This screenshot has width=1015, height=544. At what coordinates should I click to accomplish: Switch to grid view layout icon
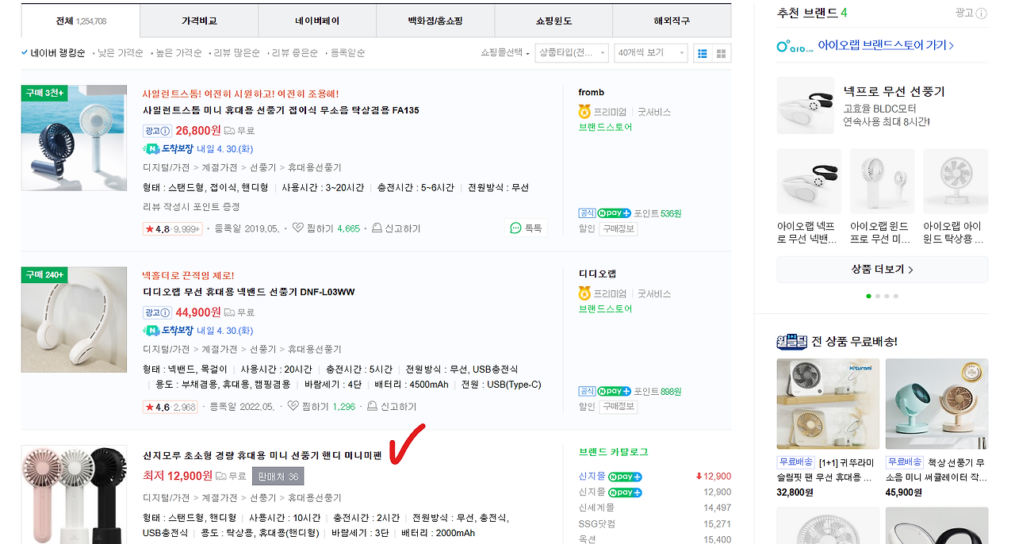721,53
